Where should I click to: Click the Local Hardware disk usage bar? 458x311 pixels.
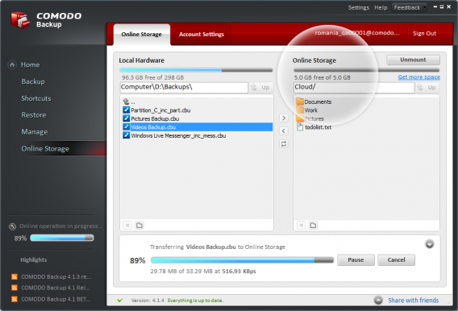point(196,70)
